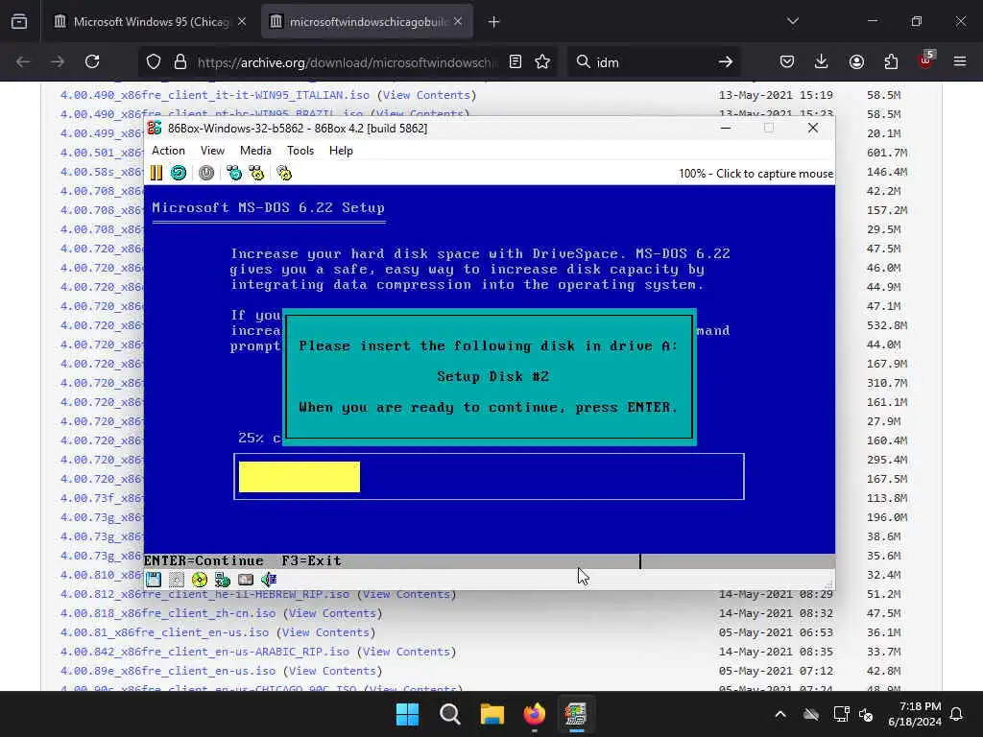The image size is (983, 737).
Task: Open the Windows Start menu
Action: (x=407, y=714)
